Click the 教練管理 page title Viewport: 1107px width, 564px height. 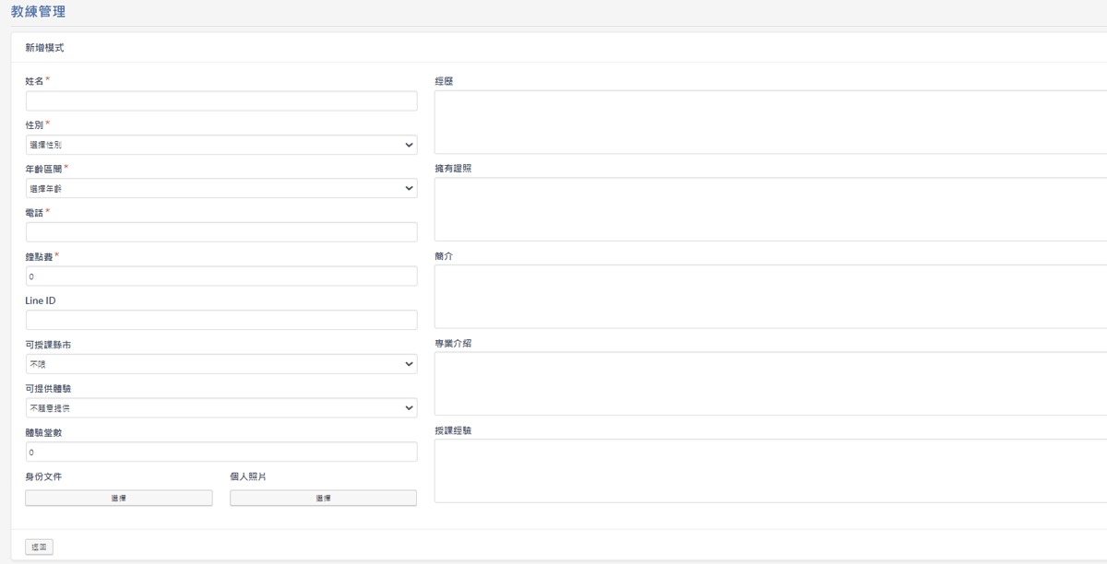pos(38,12)
